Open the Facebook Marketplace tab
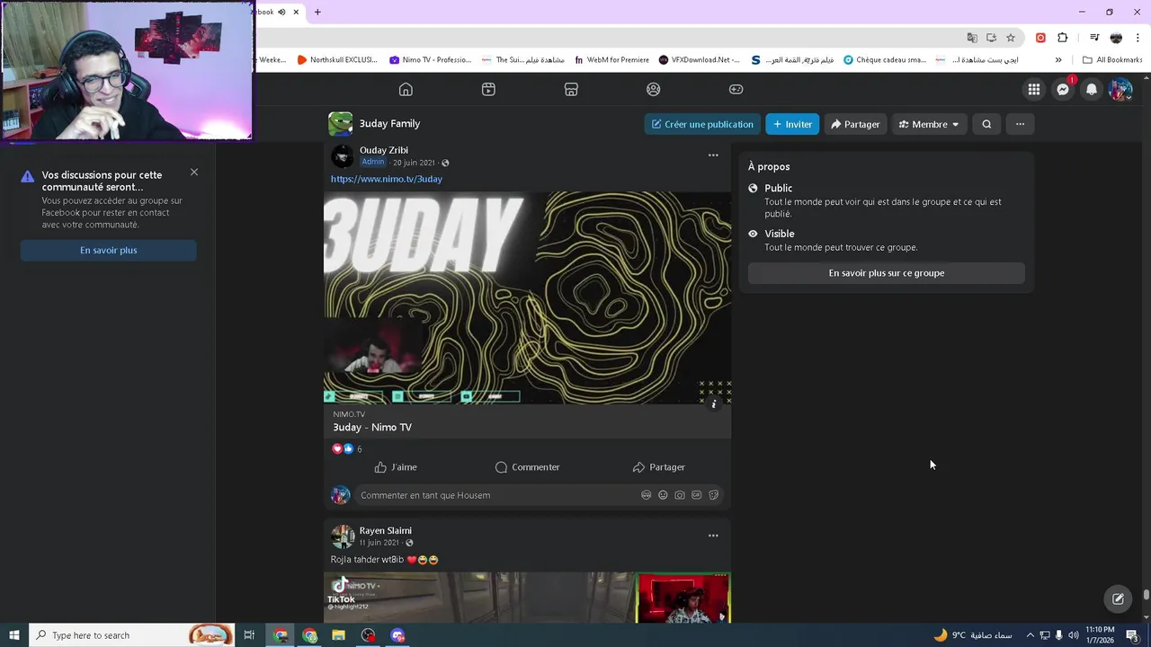Viewport: 1151px width, 647px height. pos(571,89)
